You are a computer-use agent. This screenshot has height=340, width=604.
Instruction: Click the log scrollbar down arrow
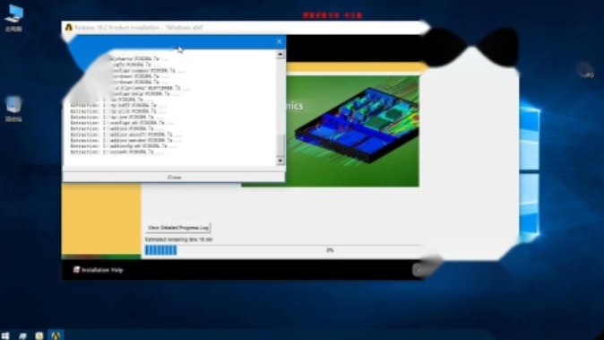280,161
